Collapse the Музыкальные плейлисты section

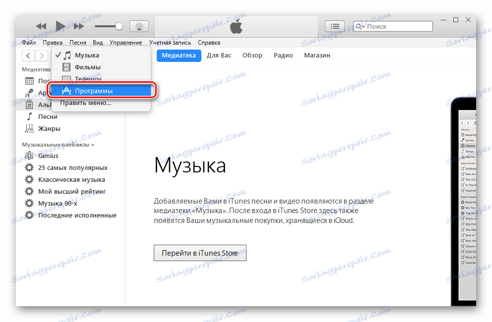coord(93,144)
